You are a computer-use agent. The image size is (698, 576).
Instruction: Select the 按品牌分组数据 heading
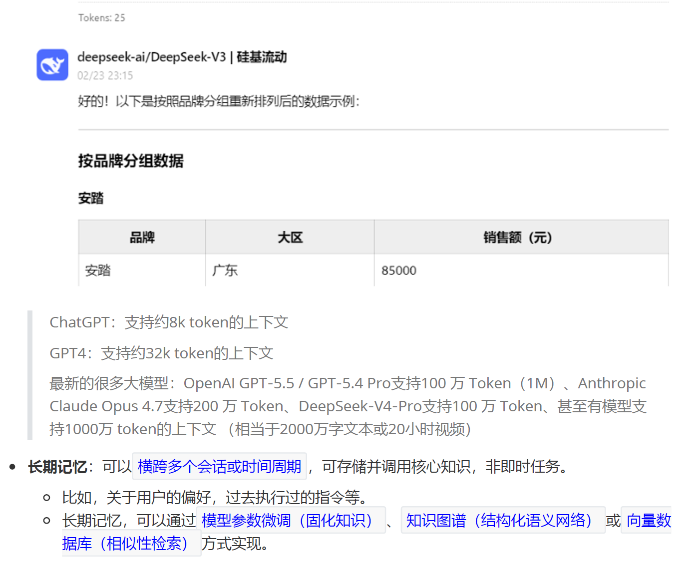coord(131,161)
